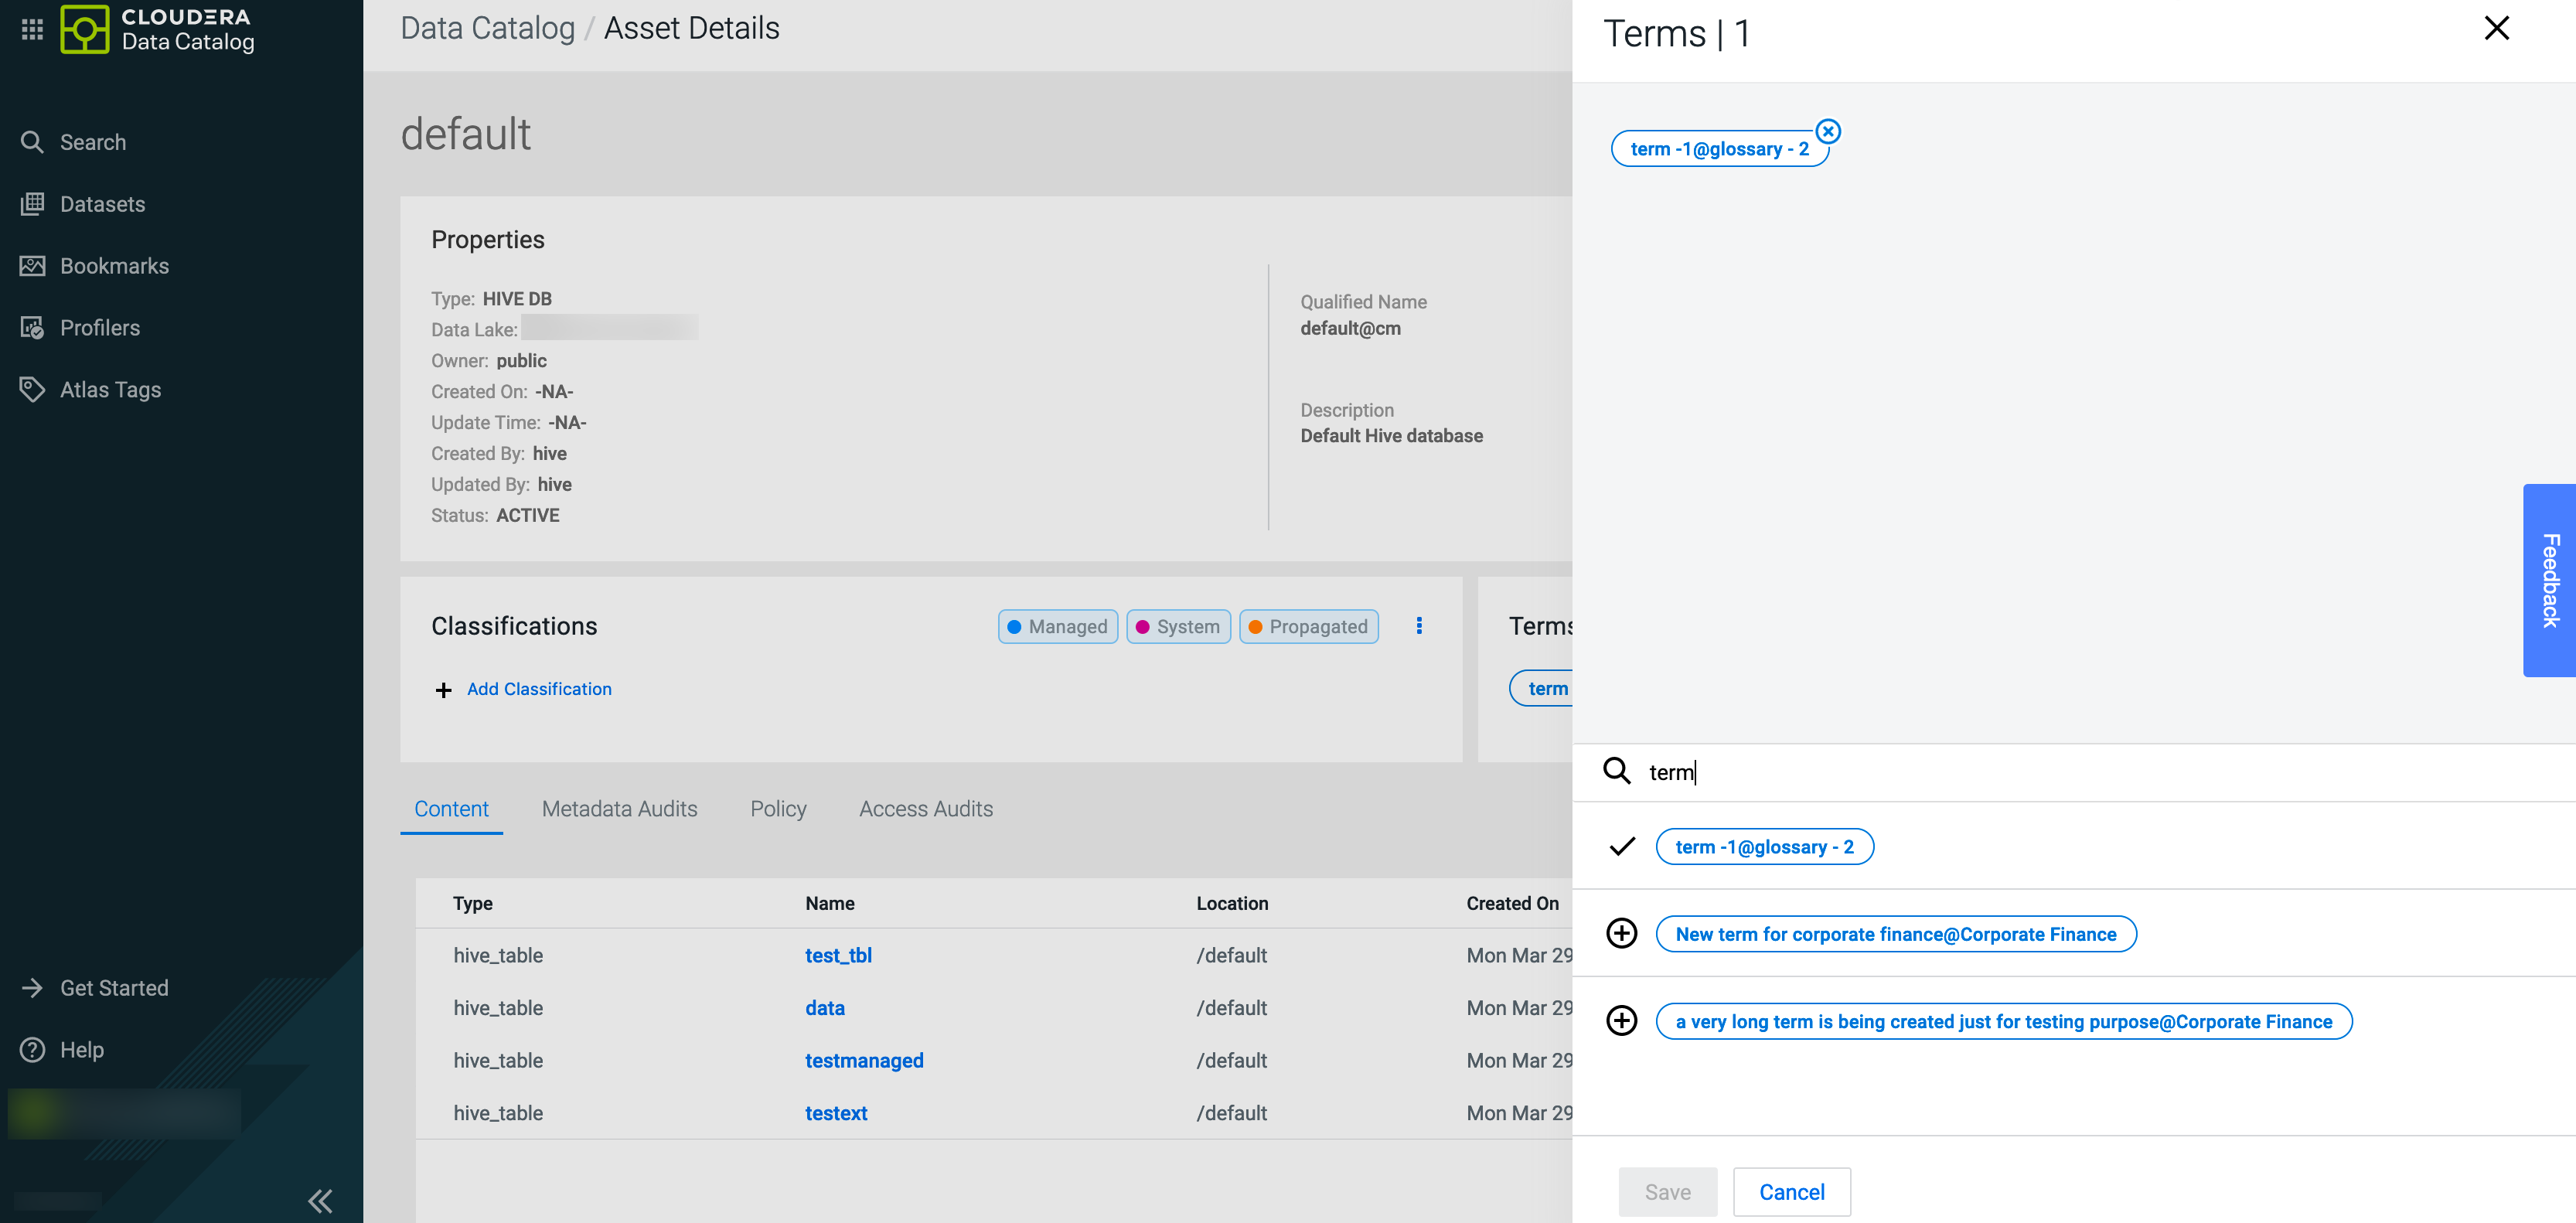
Task: Click the Type column header
Action: pyautogui.click(x=473, y=903)
